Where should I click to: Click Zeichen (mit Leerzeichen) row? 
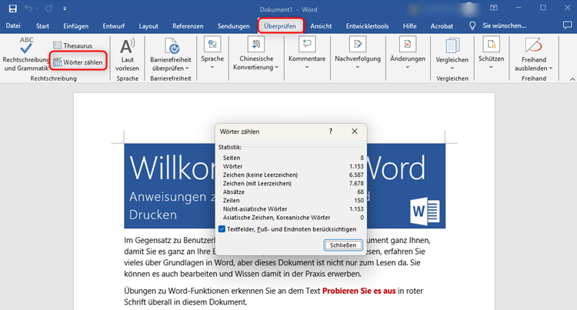coord(292,183)
